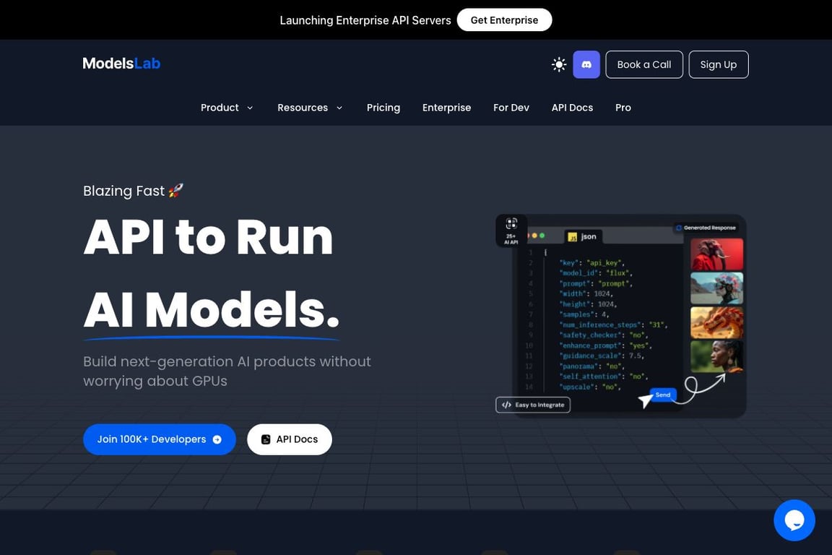
Task: Click the Get Enterprise banner button
Action: click(x=504, y=20)
